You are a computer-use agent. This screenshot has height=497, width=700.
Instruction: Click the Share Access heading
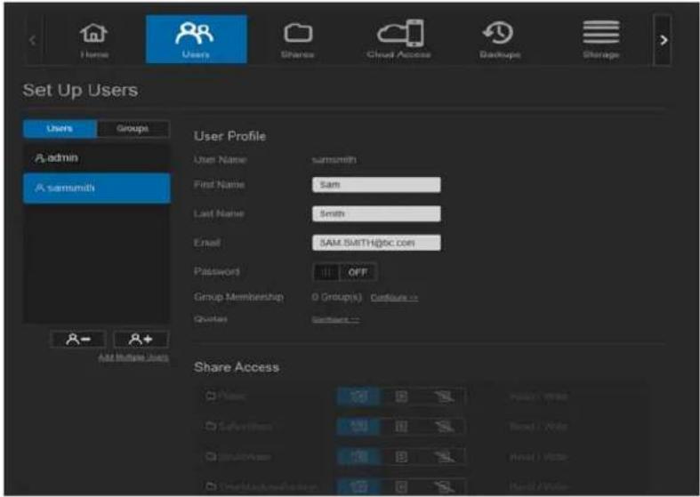(237, 367)
